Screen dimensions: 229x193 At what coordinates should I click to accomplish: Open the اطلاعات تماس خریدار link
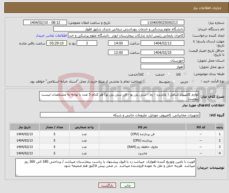(x=51, y=35)
